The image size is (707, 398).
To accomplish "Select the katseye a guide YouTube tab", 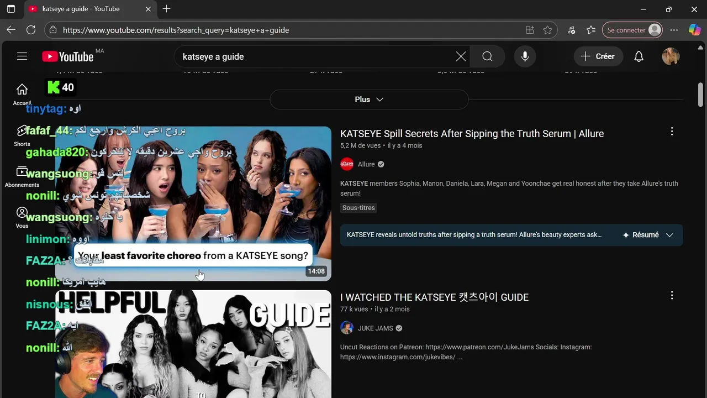I will (89, 9).
